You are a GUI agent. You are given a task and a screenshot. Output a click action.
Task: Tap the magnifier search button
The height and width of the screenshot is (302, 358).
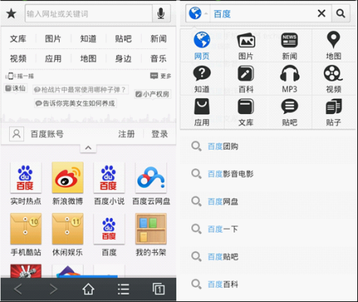[341, 14]
